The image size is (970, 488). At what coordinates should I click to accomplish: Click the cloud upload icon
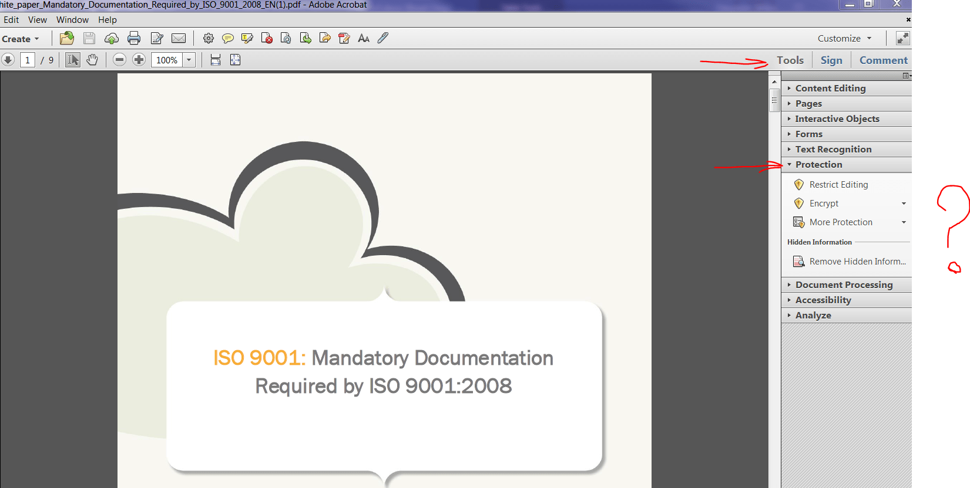(112, 39)
